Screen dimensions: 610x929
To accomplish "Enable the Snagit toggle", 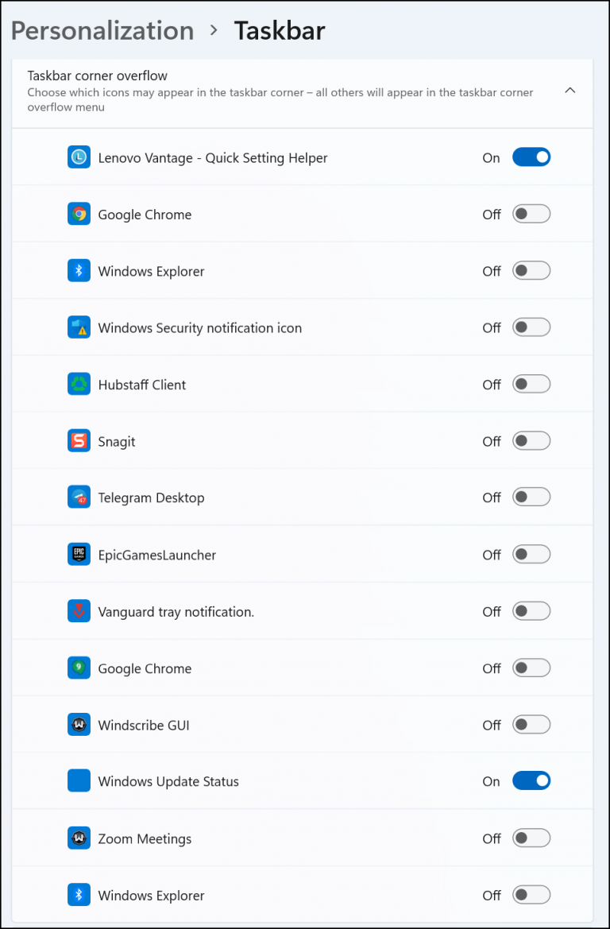I will point(531,440).
